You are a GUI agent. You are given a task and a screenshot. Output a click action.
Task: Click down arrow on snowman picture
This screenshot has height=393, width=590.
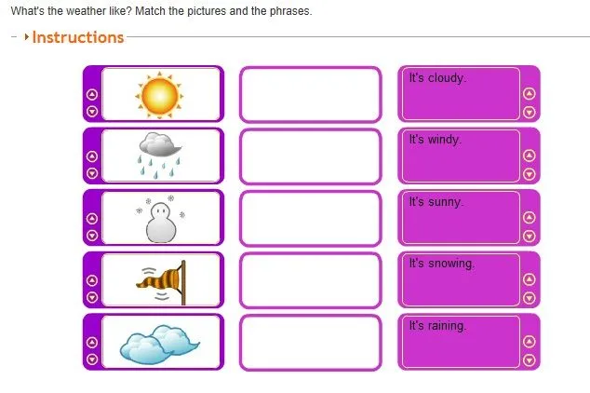pos(92,236)
